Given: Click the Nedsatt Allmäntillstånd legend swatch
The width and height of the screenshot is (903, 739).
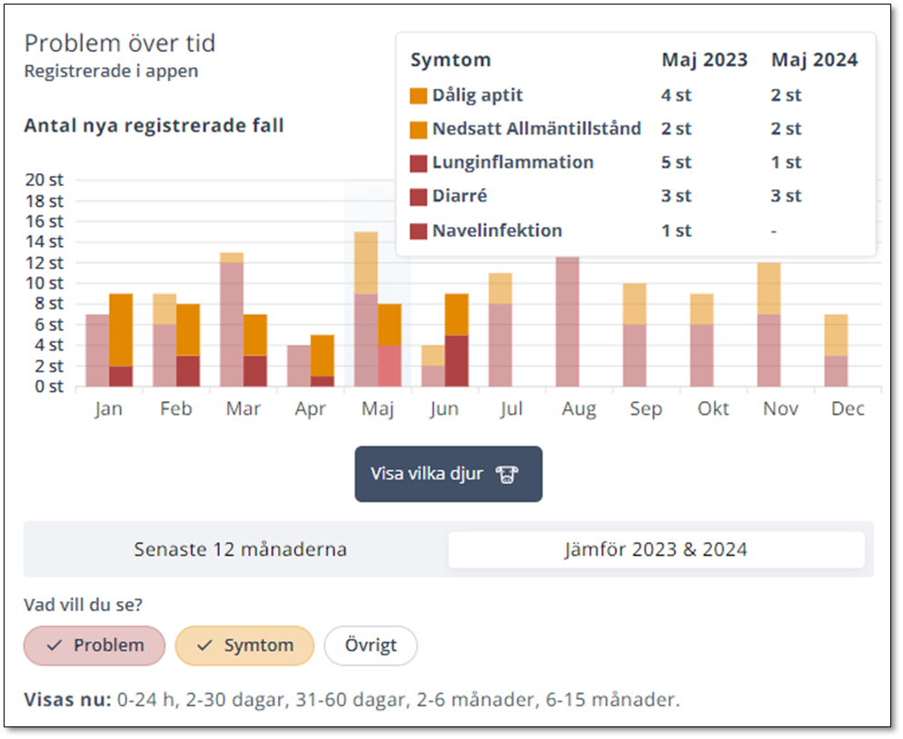Looking at the screenshot, I should (x=419, y=130).
